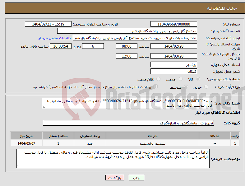Click the buyer organization name field
245x186 pixels.
[127, 31]
